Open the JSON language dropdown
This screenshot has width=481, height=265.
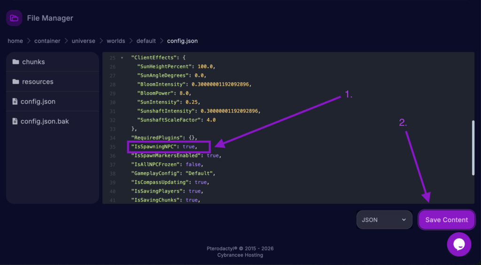coord(384,219)
